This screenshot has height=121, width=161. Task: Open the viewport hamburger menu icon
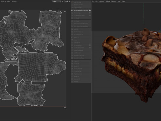(93, 1)
